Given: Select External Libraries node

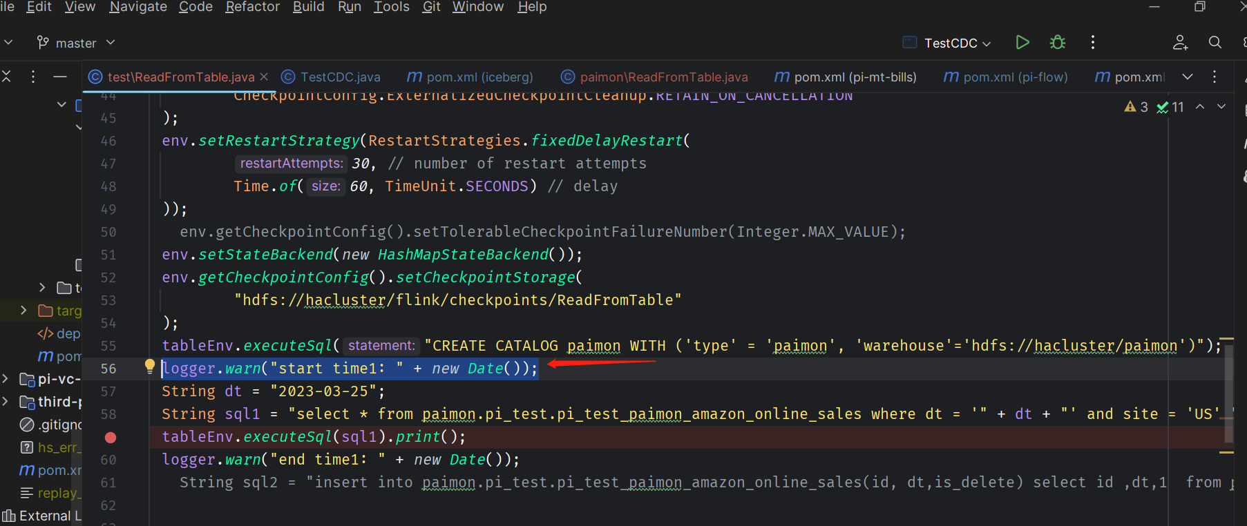Looking at the screenshot, I should pos(41,516).
